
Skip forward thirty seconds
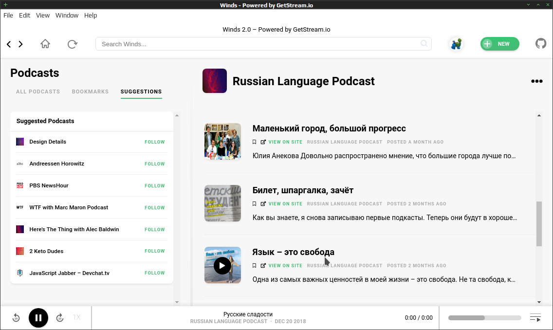click(x=60, y=318)
